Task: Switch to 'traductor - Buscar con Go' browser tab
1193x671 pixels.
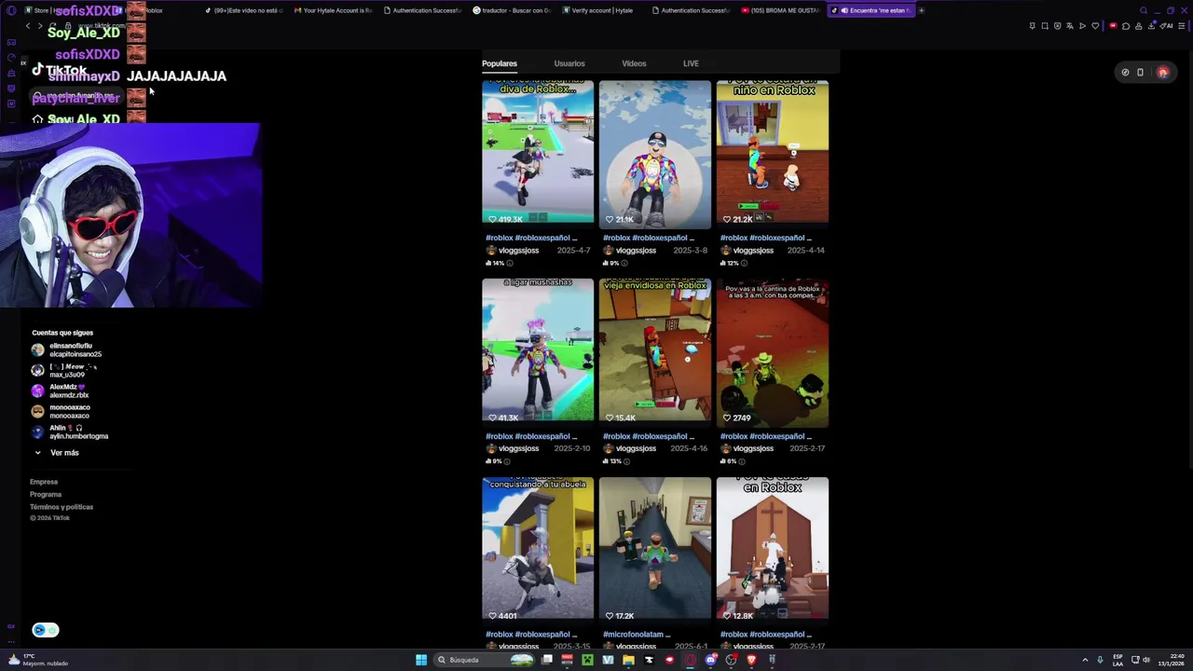Action: click(512, 10)
